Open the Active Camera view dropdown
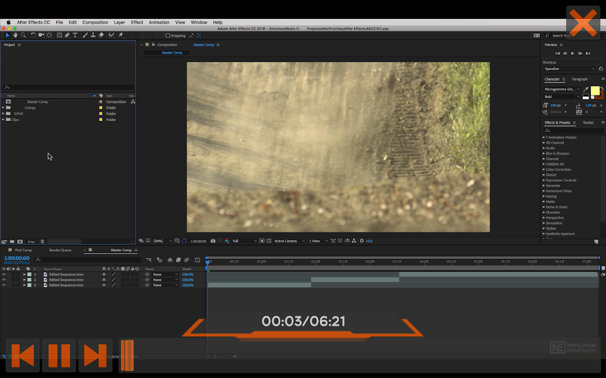606x378 pixels. pyautogui.click(x=288, y=241)
